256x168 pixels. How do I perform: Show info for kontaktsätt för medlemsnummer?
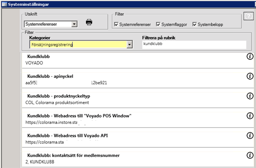[x=250, y=155]
